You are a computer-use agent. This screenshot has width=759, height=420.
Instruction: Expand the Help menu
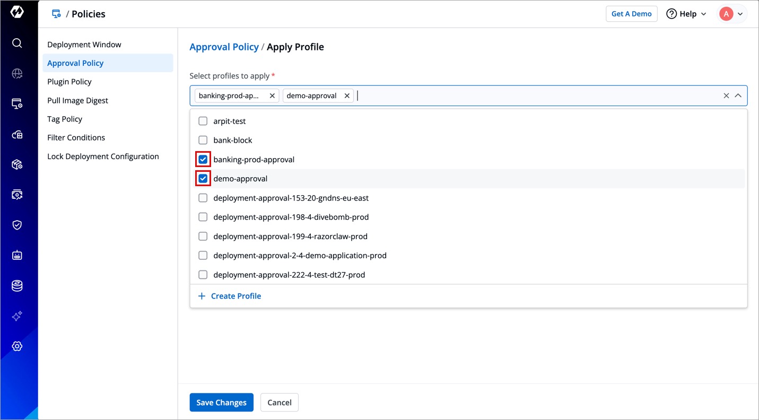(686, 14)
